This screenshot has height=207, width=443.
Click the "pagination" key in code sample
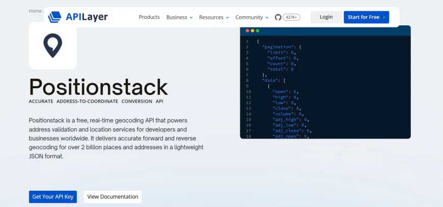[277, 47]
